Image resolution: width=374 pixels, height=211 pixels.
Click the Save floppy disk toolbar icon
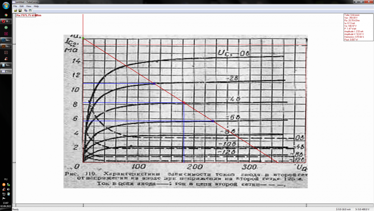20,10
